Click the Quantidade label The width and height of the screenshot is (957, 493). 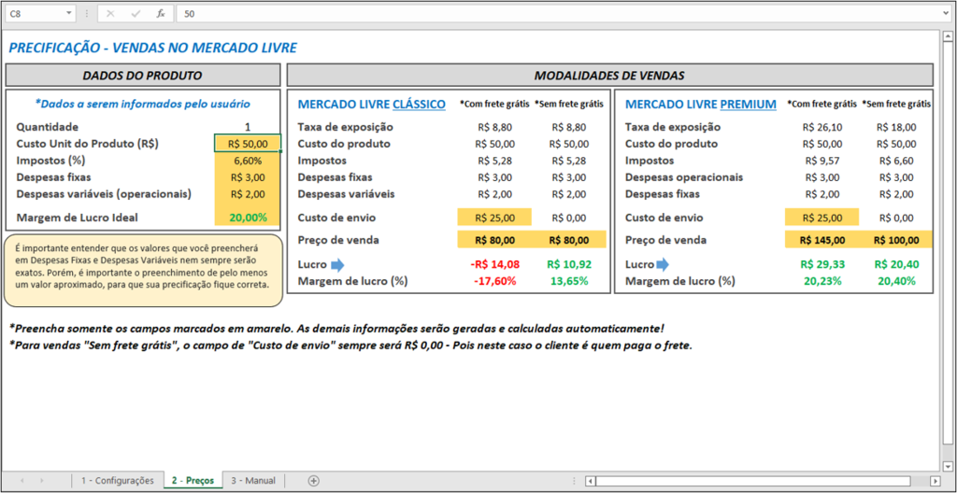click(x=48, y=127)
